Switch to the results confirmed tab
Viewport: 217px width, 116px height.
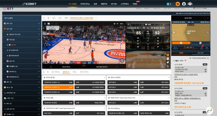[x=200, y=53]
